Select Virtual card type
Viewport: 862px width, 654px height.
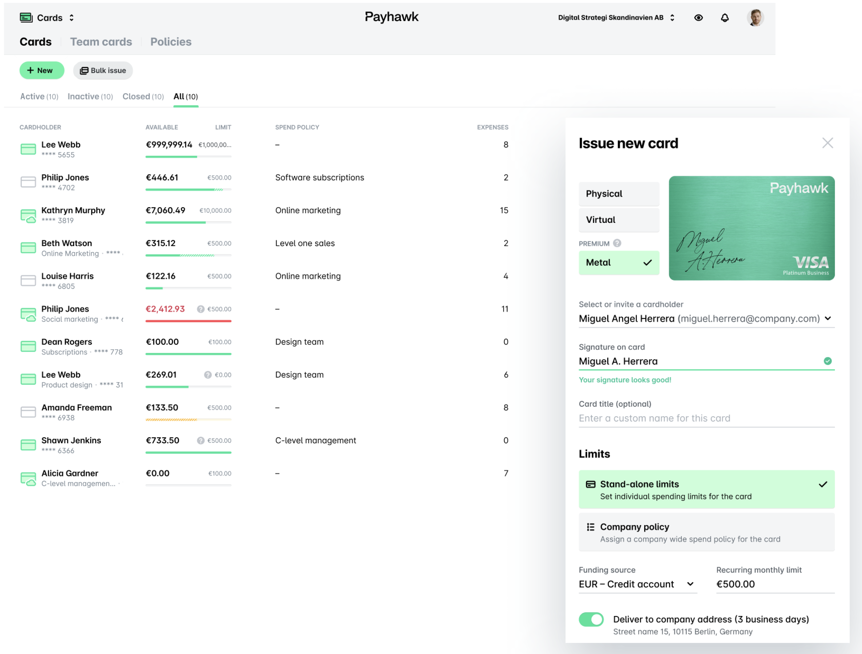pos(619,220)
